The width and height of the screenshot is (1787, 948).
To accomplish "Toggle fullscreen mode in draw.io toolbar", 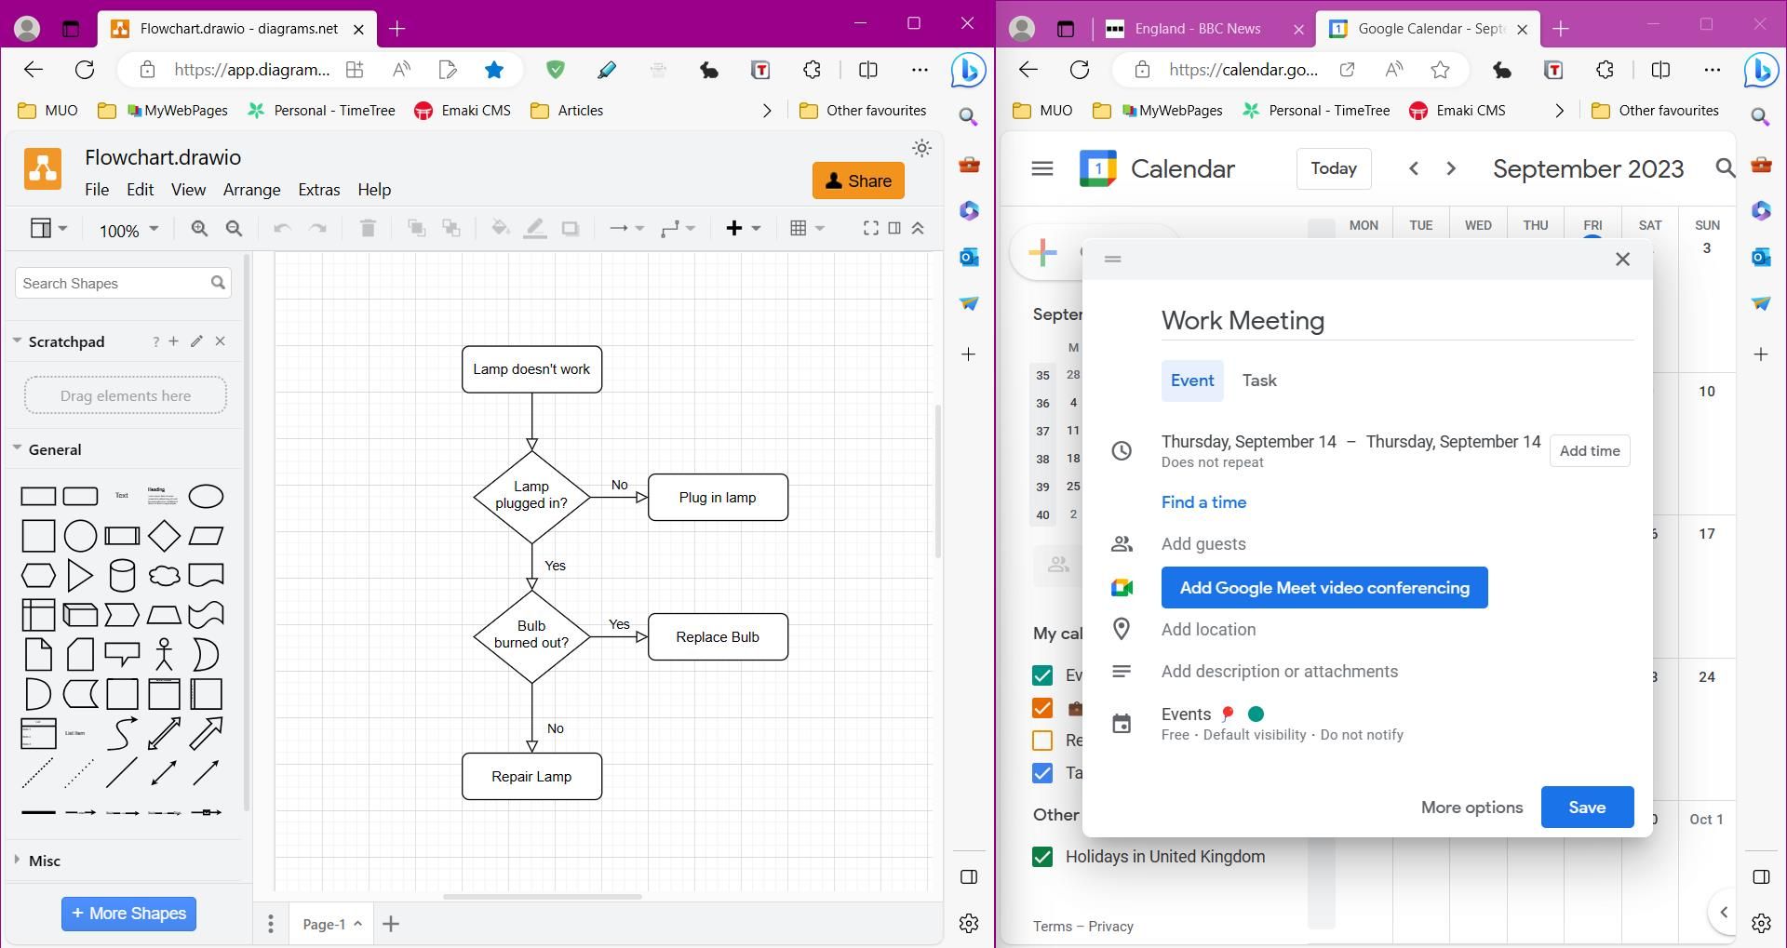I will (x=870, y=229).
